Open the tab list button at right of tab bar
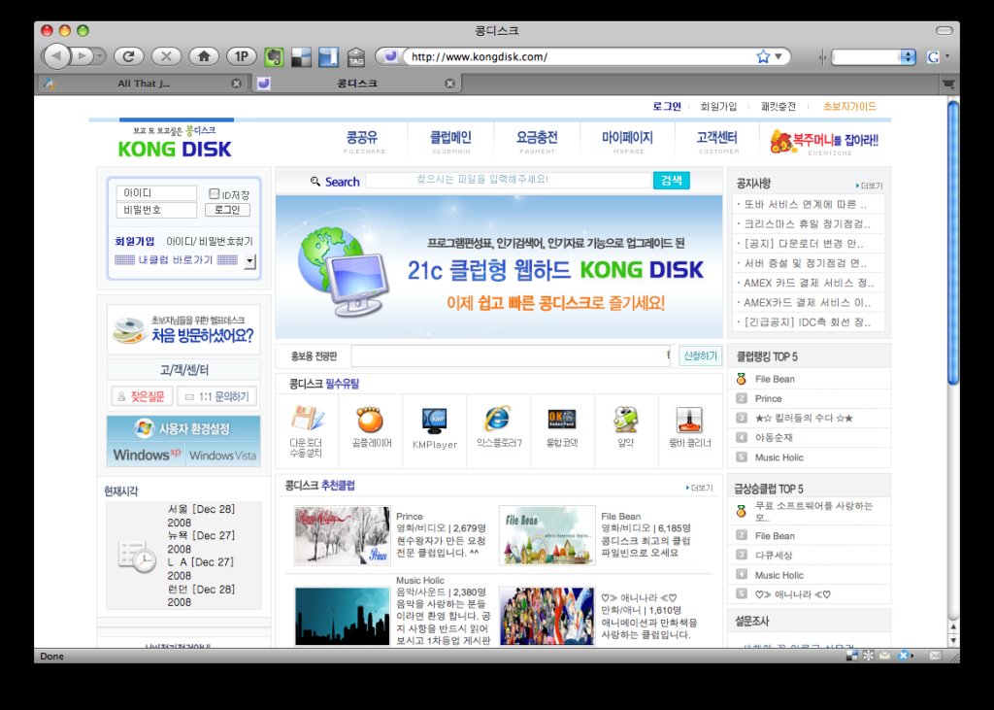This screenshot has width=994, height=710. [x=948, y=84]
